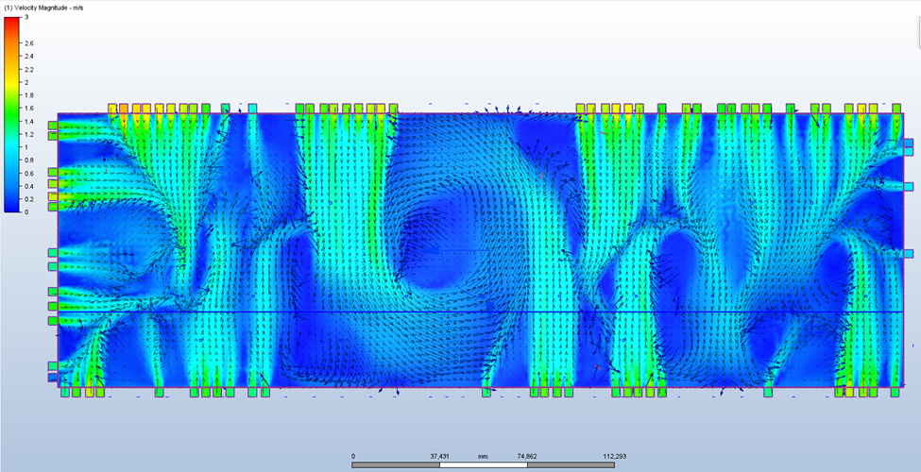Select the rightmost green opening on the top wall
The image size is (921, 472).
[x=895, y=109]
